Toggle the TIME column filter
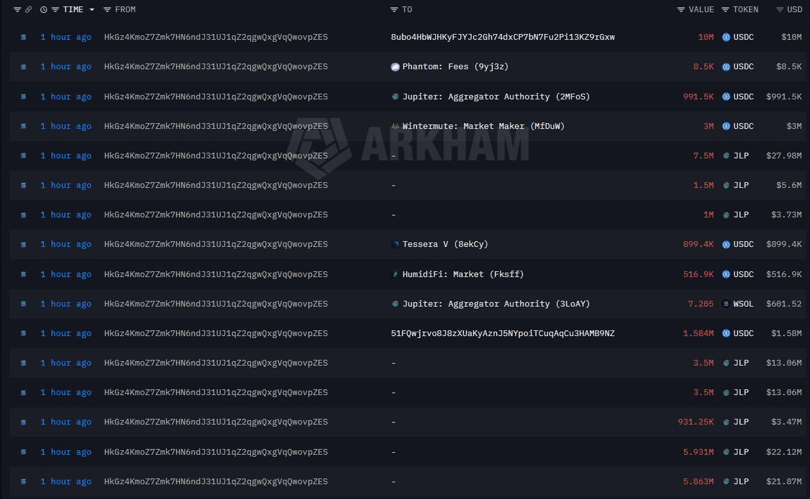 (x=56, y=10)
